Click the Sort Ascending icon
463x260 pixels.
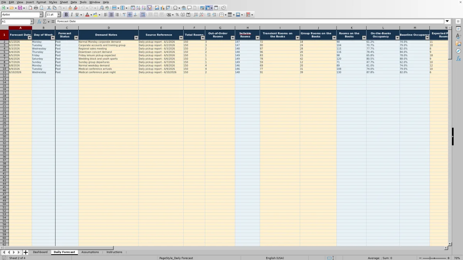pos(138,8)
